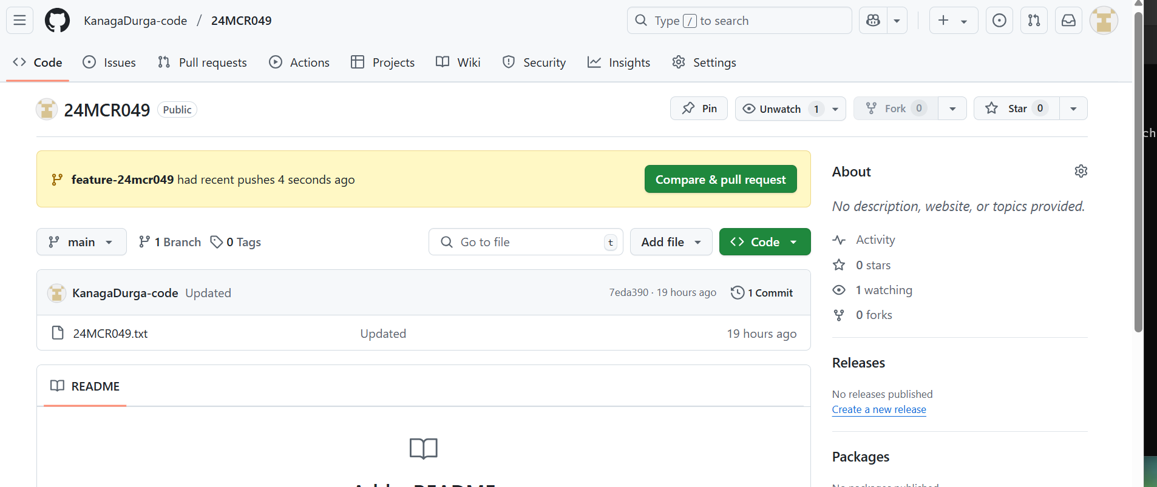Go to the GitHub homepage logo
The width and height of the screenshot is (1157, 487).
pos(57,20)
